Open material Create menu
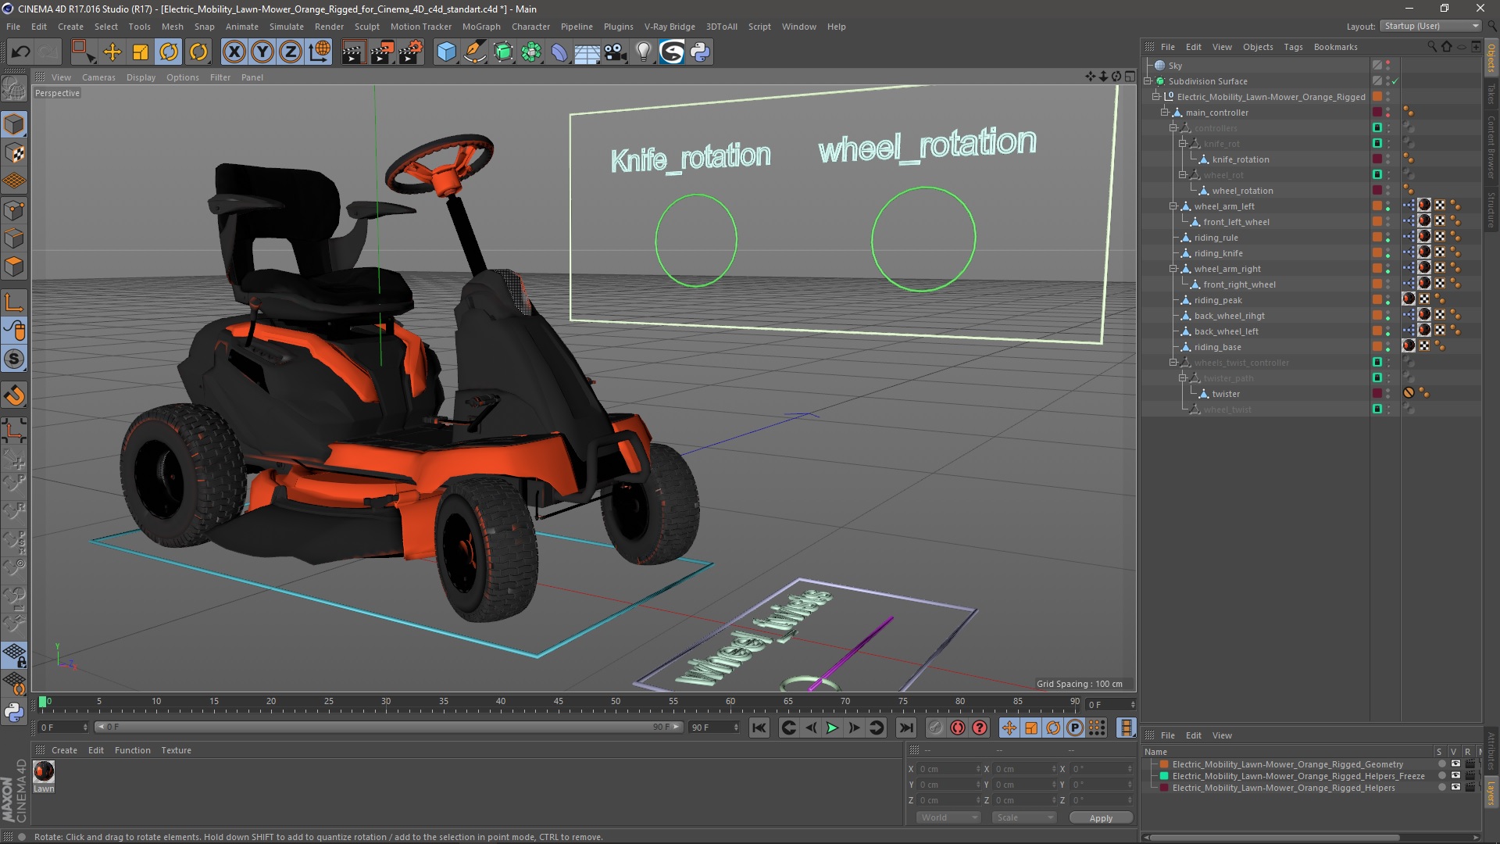This screenshot has width=1500, height=844. [64, 750]
